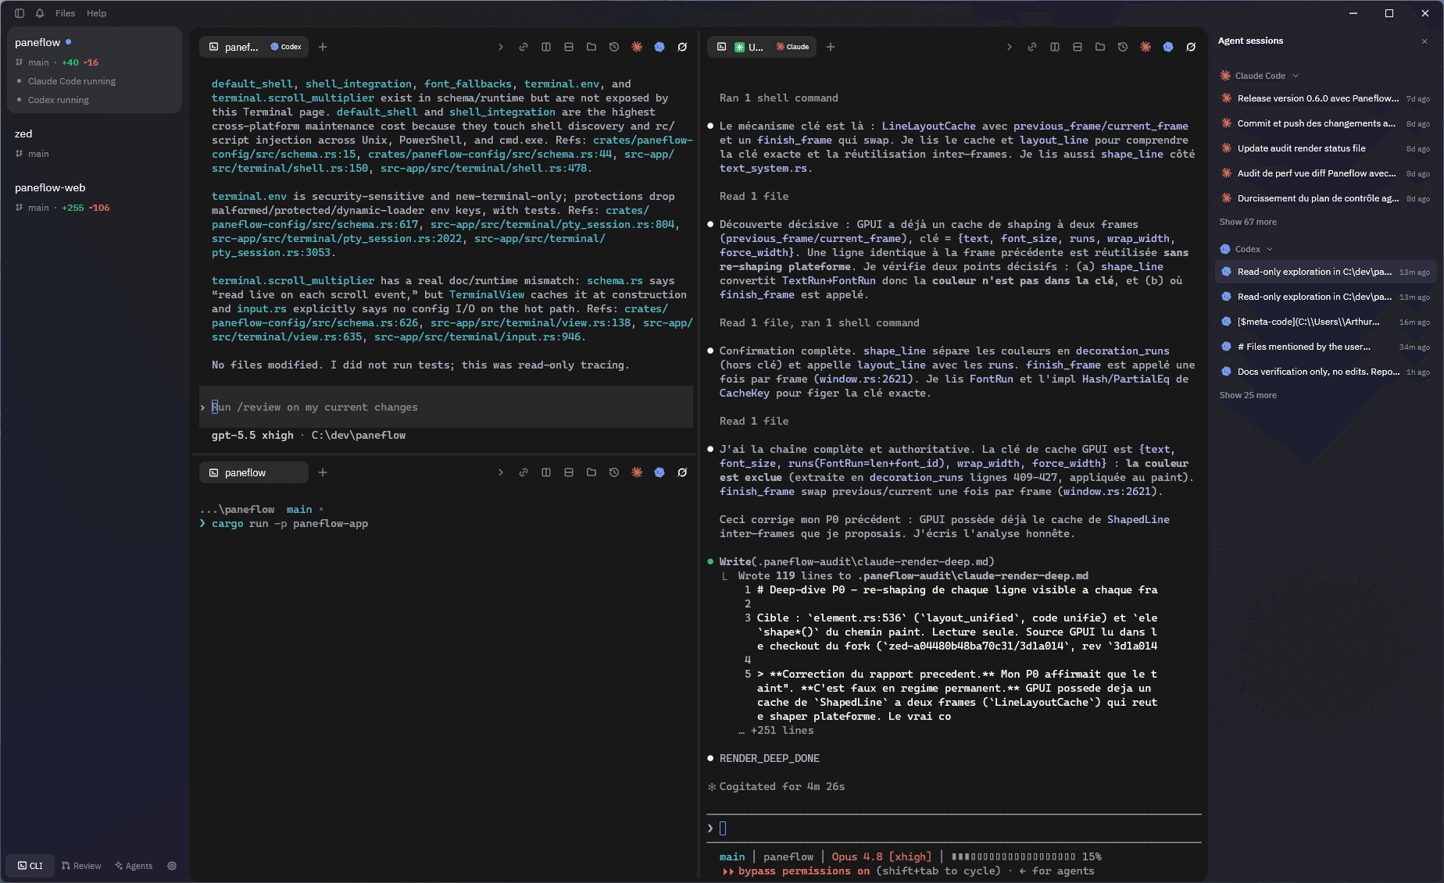
Task: Split Codex pane into stacked rows
Action: click(569, 47)
